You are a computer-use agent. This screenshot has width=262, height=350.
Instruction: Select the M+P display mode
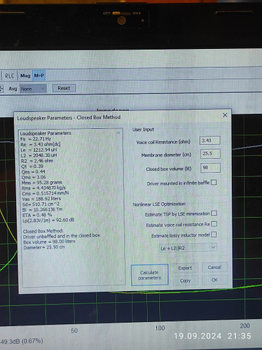click(39, 76)
